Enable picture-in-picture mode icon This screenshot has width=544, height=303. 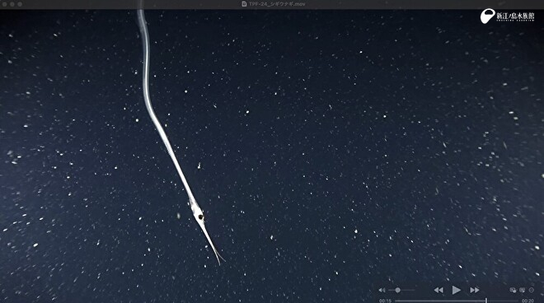click(x=522, y=290)
